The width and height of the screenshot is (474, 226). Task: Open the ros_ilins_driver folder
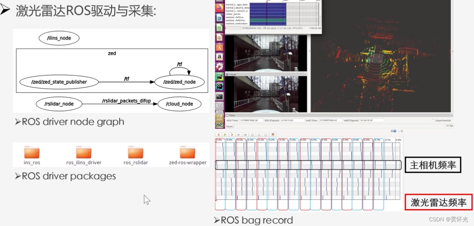tap(84, 155)
